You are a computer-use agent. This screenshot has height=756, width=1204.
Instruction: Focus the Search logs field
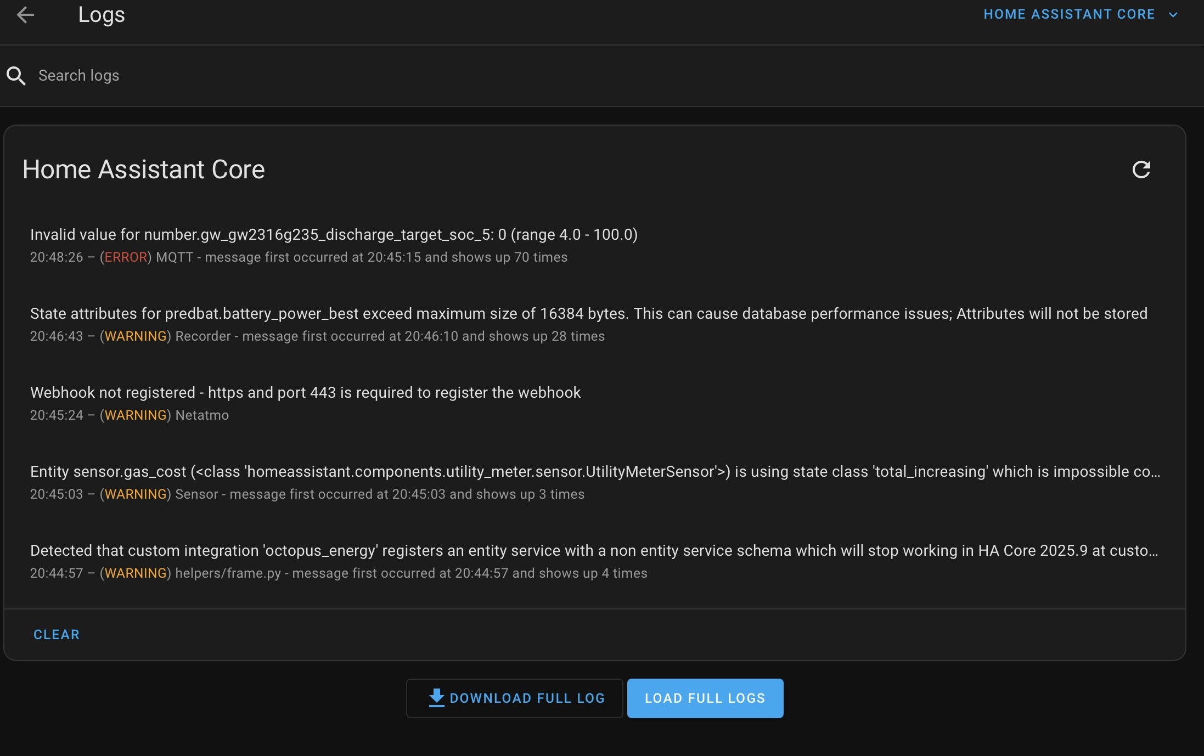pos(602,76)
